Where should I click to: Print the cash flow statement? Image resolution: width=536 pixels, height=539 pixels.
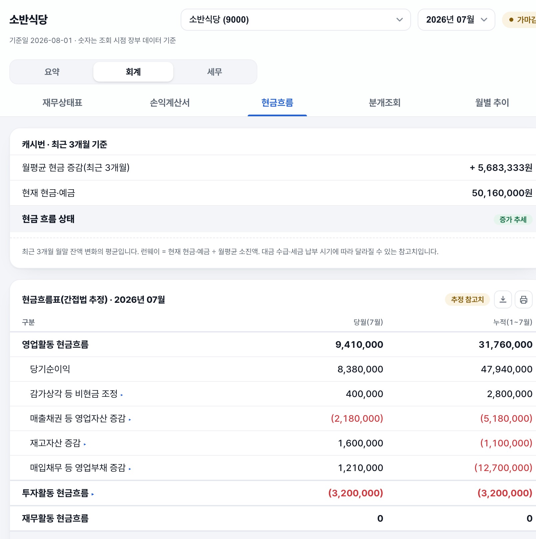coord(524,299)
